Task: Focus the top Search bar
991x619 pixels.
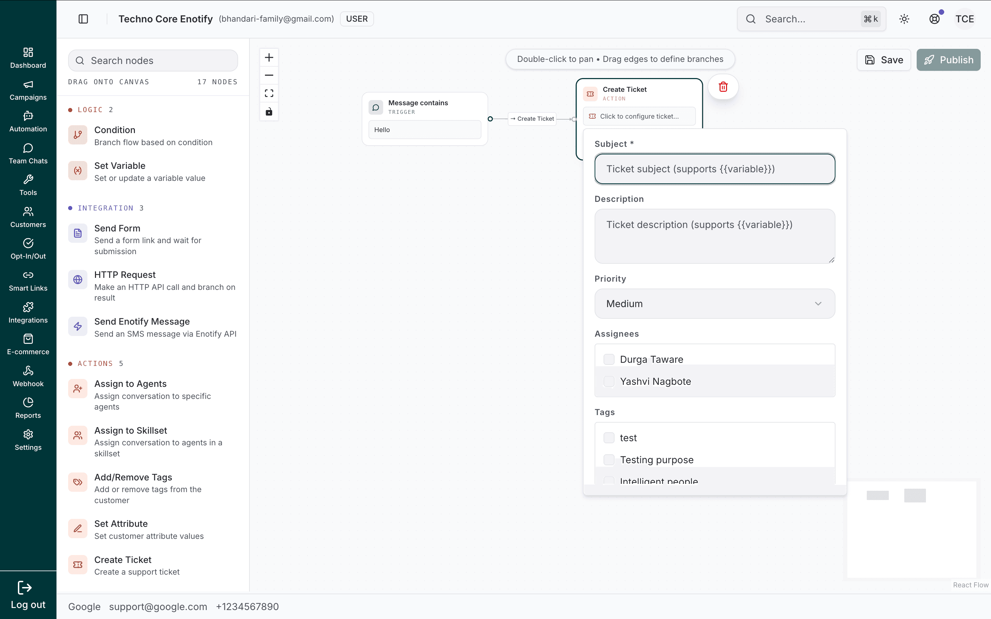Action: pyautogui.click(x=811, y=19)
